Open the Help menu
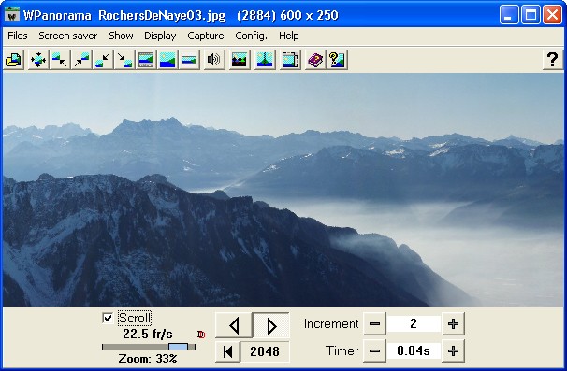This screenshot has width=567, height=371. click(x=289, y=36)
